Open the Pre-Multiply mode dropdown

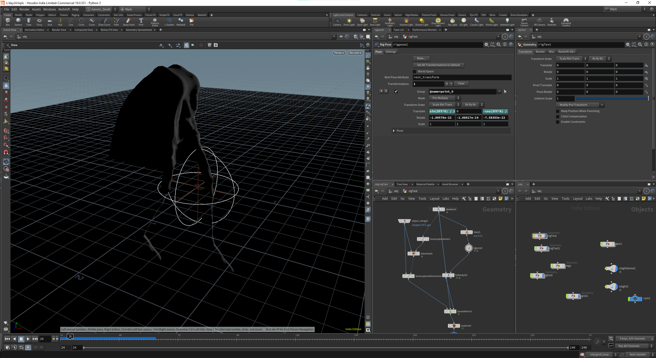pos(445,98)
